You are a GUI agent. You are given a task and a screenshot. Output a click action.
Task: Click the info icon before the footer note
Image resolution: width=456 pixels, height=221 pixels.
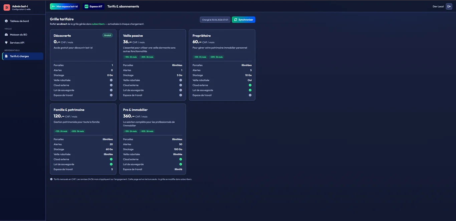click(51, 179)
